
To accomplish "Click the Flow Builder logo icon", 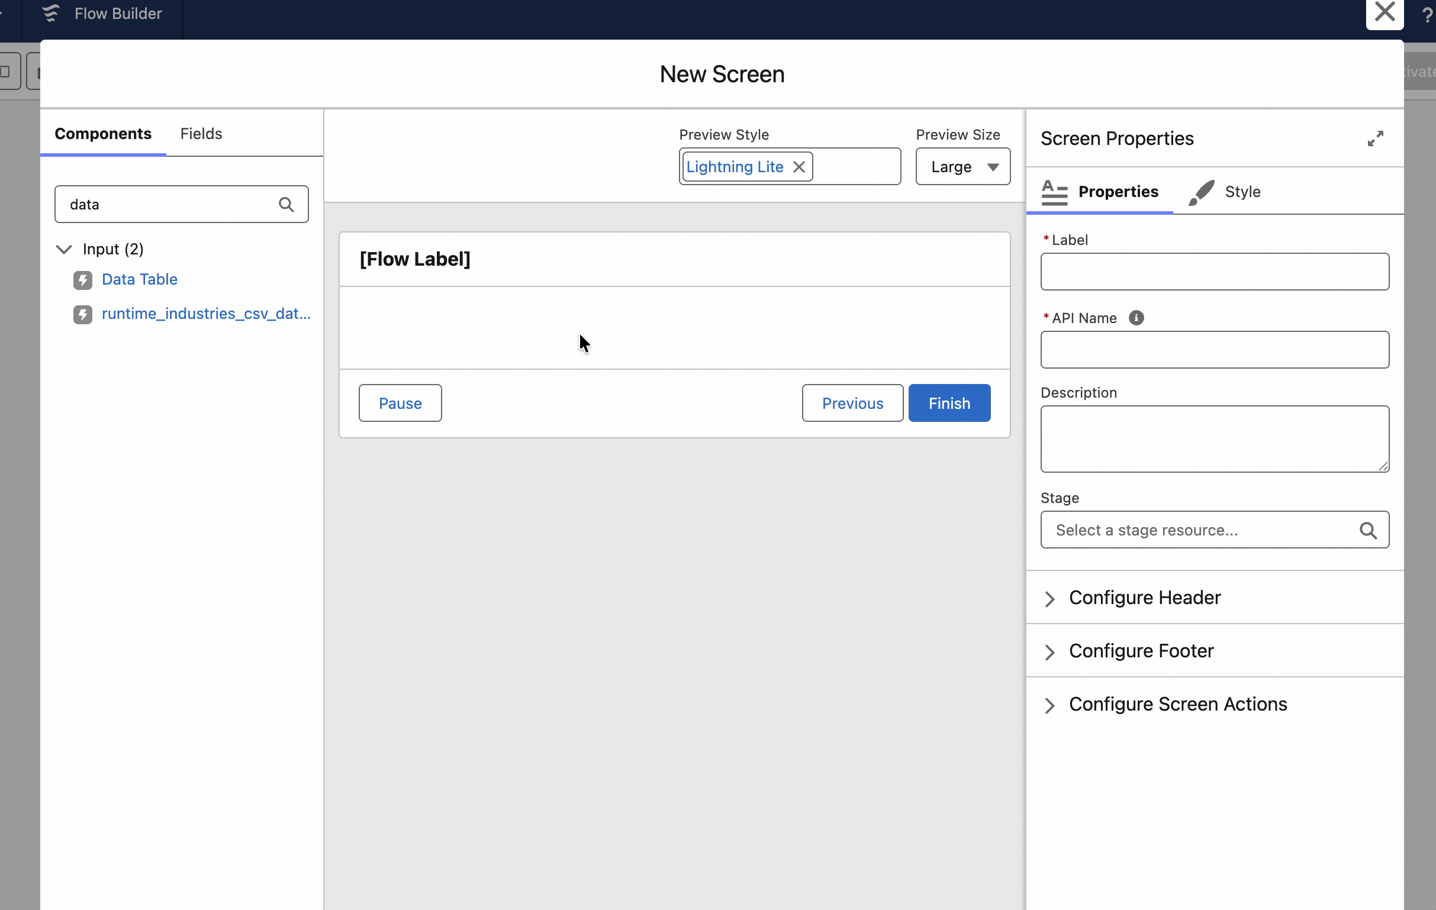I will (x=51, y=13).
